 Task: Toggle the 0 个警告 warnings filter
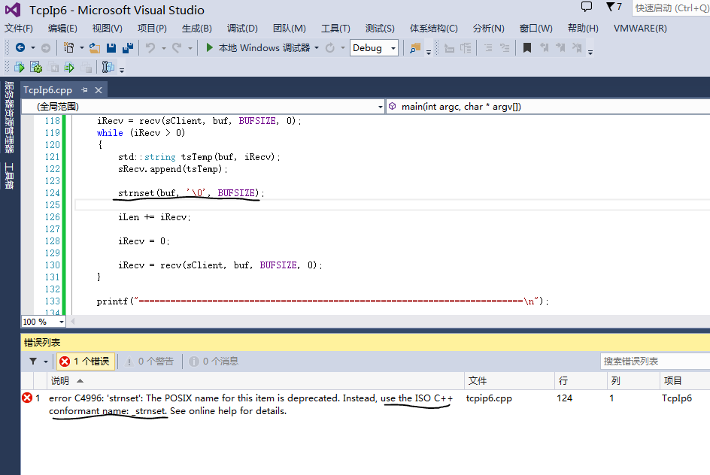[x=150, y=362]
